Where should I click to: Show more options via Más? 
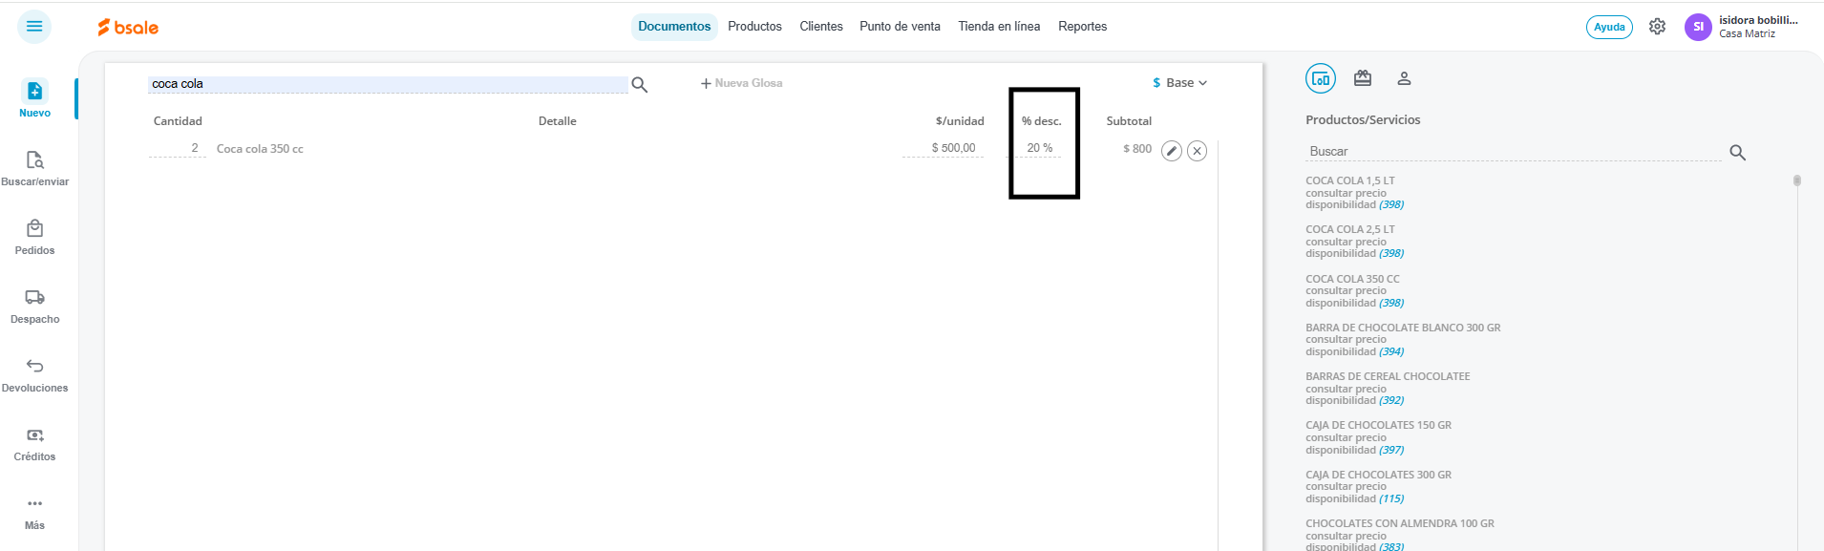point(34,513)
